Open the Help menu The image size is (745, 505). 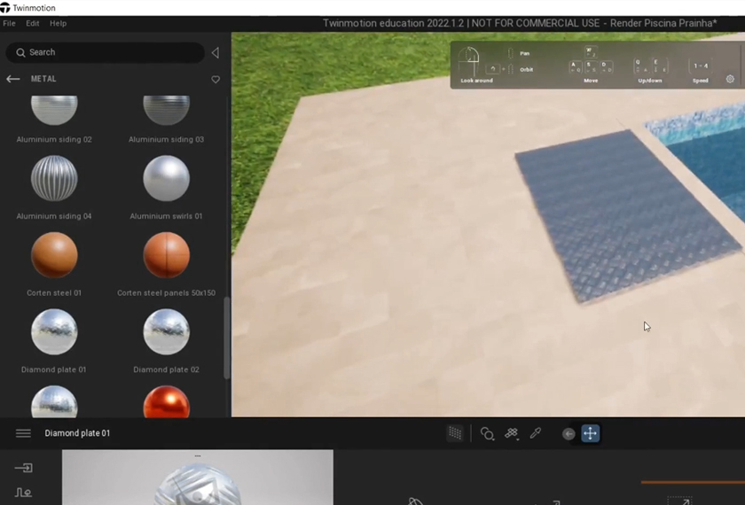pos(58,23)
